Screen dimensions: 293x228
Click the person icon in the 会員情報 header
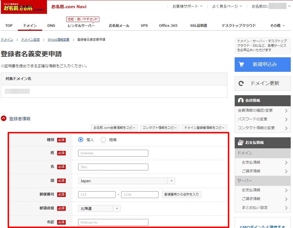(x=240, y=101)
